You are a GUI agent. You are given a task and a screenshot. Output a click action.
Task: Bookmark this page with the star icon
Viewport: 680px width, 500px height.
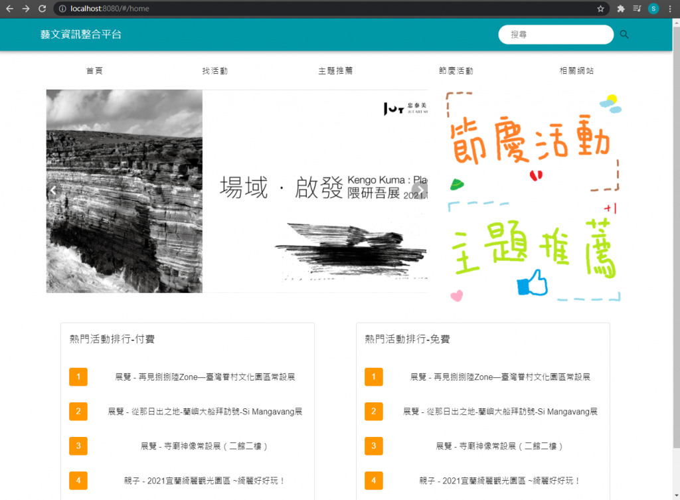(x=600, y=9)
